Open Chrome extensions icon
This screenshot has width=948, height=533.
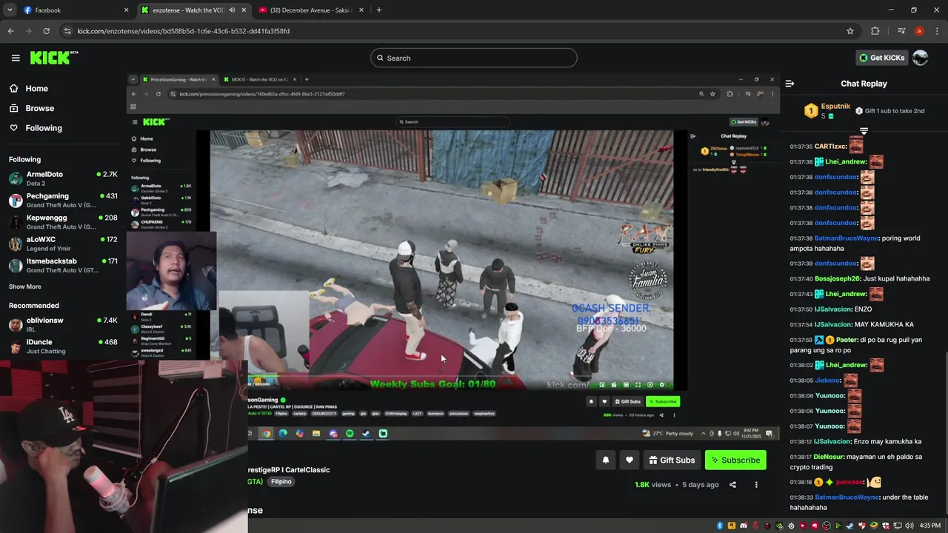click(875, 31)
